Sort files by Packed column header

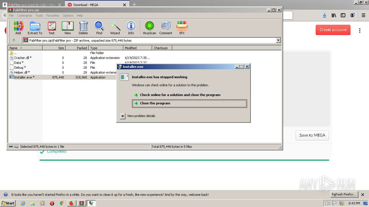click(x=77, y=48)
